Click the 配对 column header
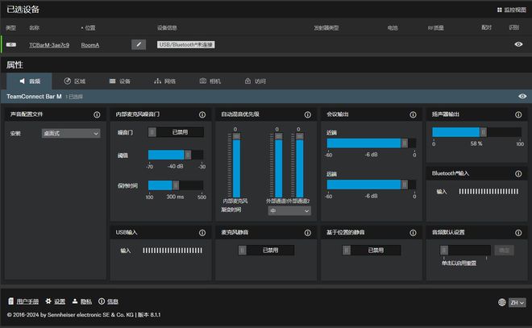Screen dimensions: 532x328 pyautogui.click(x=487, y=28)
